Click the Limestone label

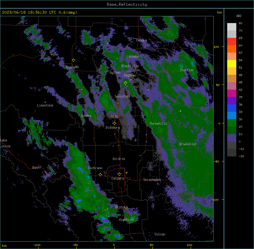click(45, 105)
